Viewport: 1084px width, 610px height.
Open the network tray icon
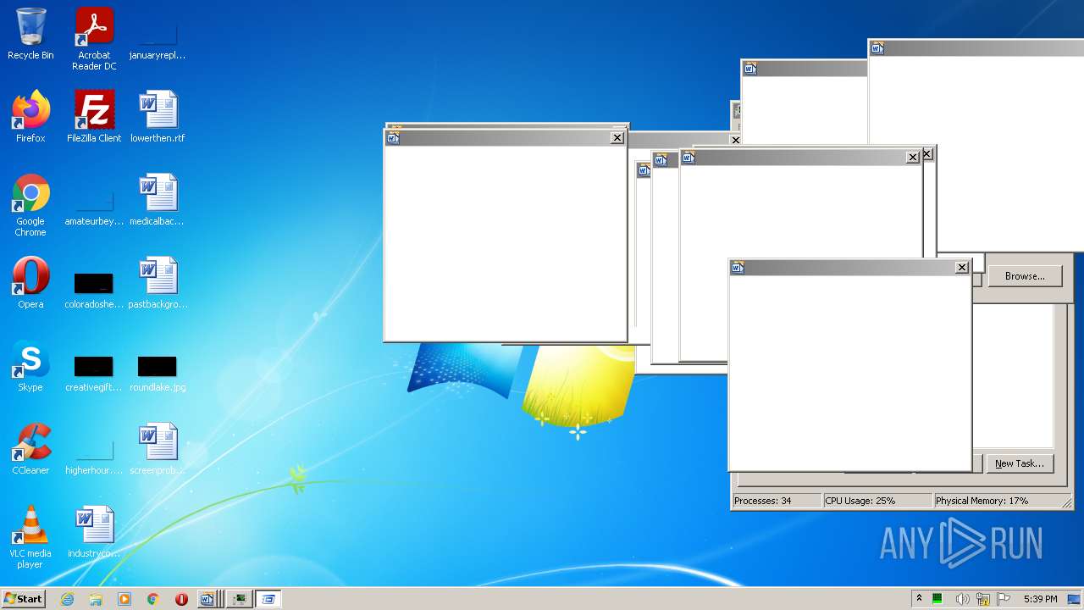(983, 599)
